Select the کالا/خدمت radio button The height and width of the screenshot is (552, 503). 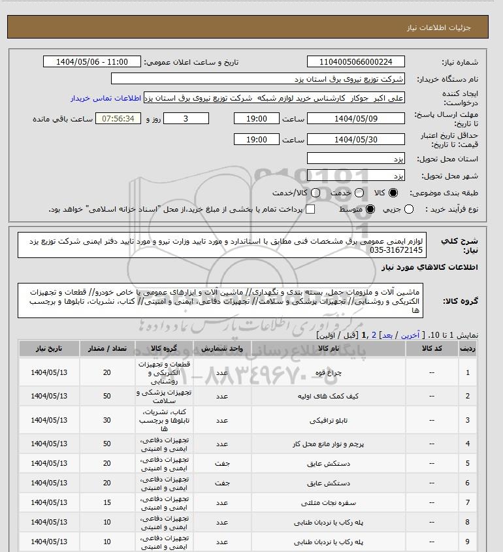pyautogui.click(x=316, y=193)
